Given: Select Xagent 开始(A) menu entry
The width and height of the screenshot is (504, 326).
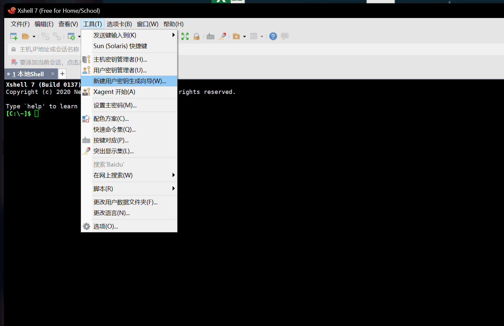Looking at the screenshot, I should (x=129, y=92).
